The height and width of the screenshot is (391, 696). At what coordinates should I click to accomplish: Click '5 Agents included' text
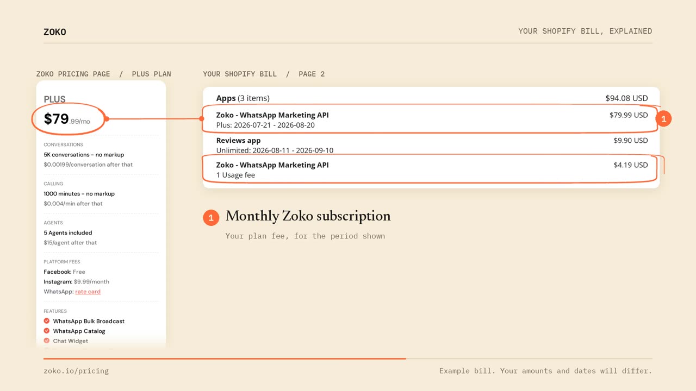[68, 233]
